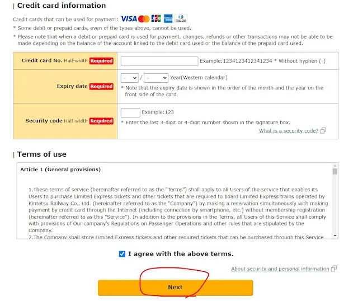Screen dimensions: 358x301
Task: Focus the credit card number field
Action: coord(159,61)
